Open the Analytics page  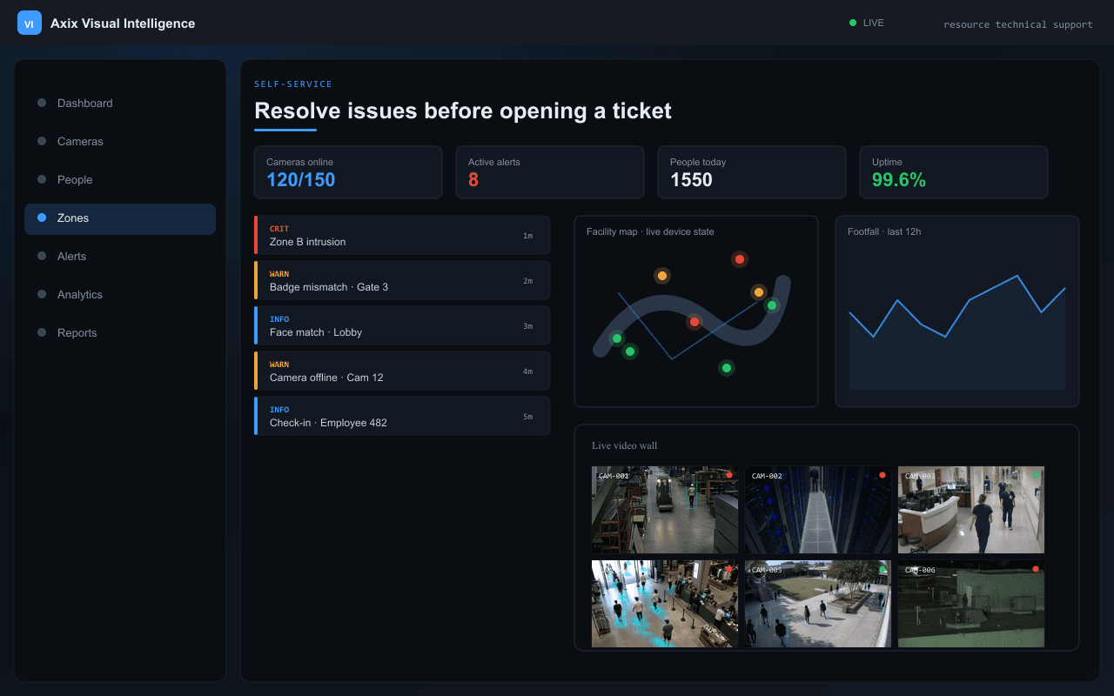[x=120, y=294]
